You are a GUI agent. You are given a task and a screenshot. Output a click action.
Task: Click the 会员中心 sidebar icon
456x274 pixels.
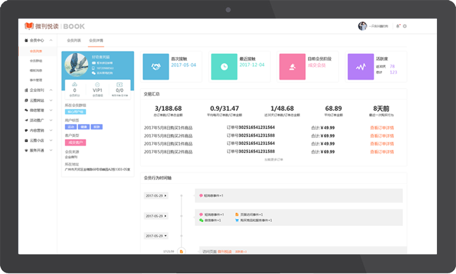(x=26, y=40)
